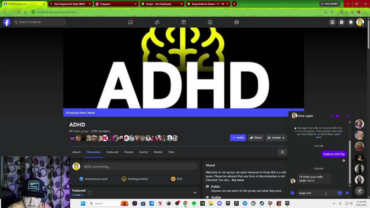This screenshot has height=208, width=370.
Task: Open the People tab
Action: (129, 152)
